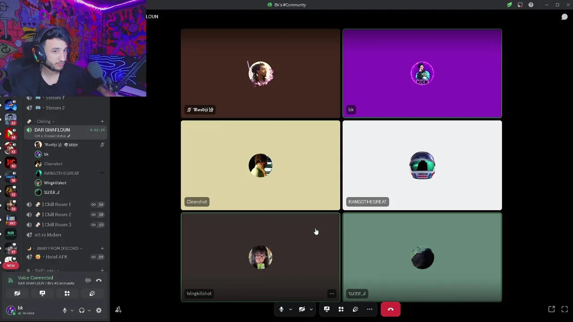Open USER_S user in channel list
The height and width of the screenshot is (322, 573).
(x=69, y=192)
